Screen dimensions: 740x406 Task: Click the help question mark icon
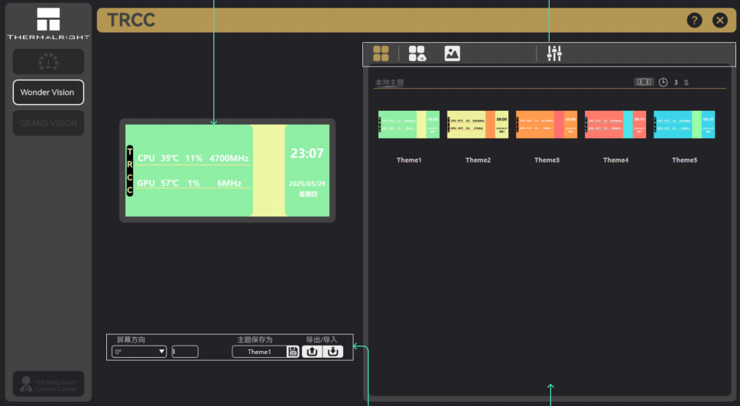(x=694, y=21)
